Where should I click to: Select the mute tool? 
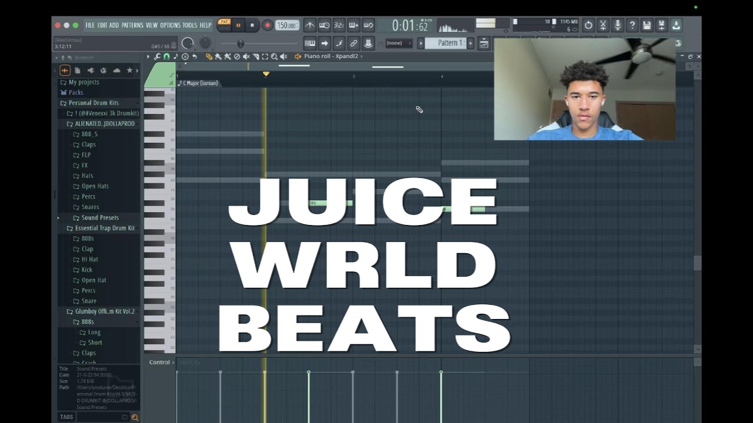(246, 56)
